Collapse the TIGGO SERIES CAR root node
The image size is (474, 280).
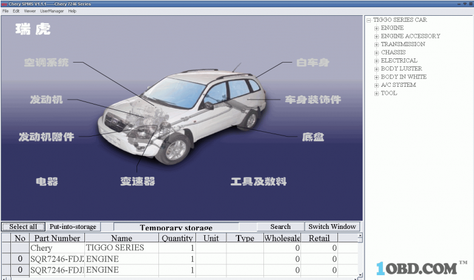pos(369,20)
